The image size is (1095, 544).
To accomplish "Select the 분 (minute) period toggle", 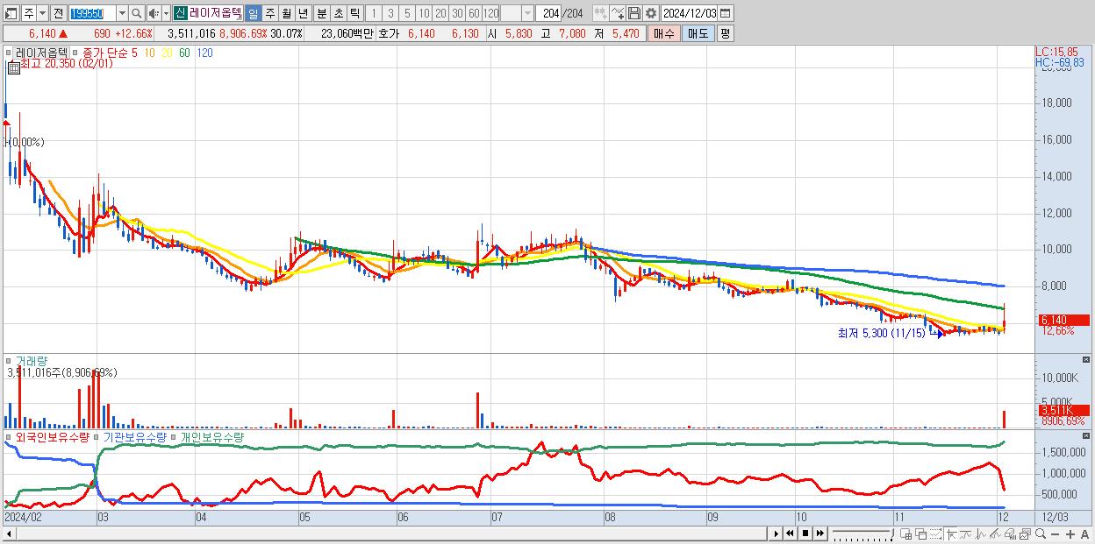I will 321,13.
